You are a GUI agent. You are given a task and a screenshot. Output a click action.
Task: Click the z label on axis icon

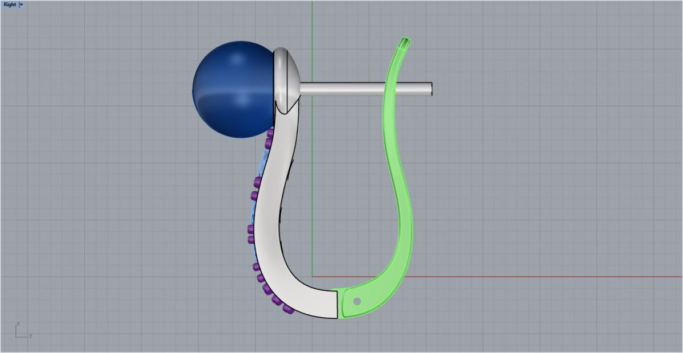coord(18,323)
